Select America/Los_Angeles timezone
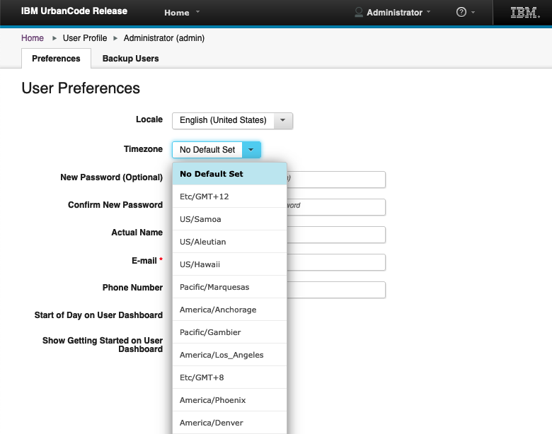Screen dimensions: 552x434 [229, 355]
